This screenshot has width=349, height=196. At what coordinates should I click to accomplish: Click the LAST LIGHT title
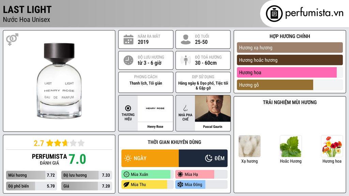click(x=27, y=10)
